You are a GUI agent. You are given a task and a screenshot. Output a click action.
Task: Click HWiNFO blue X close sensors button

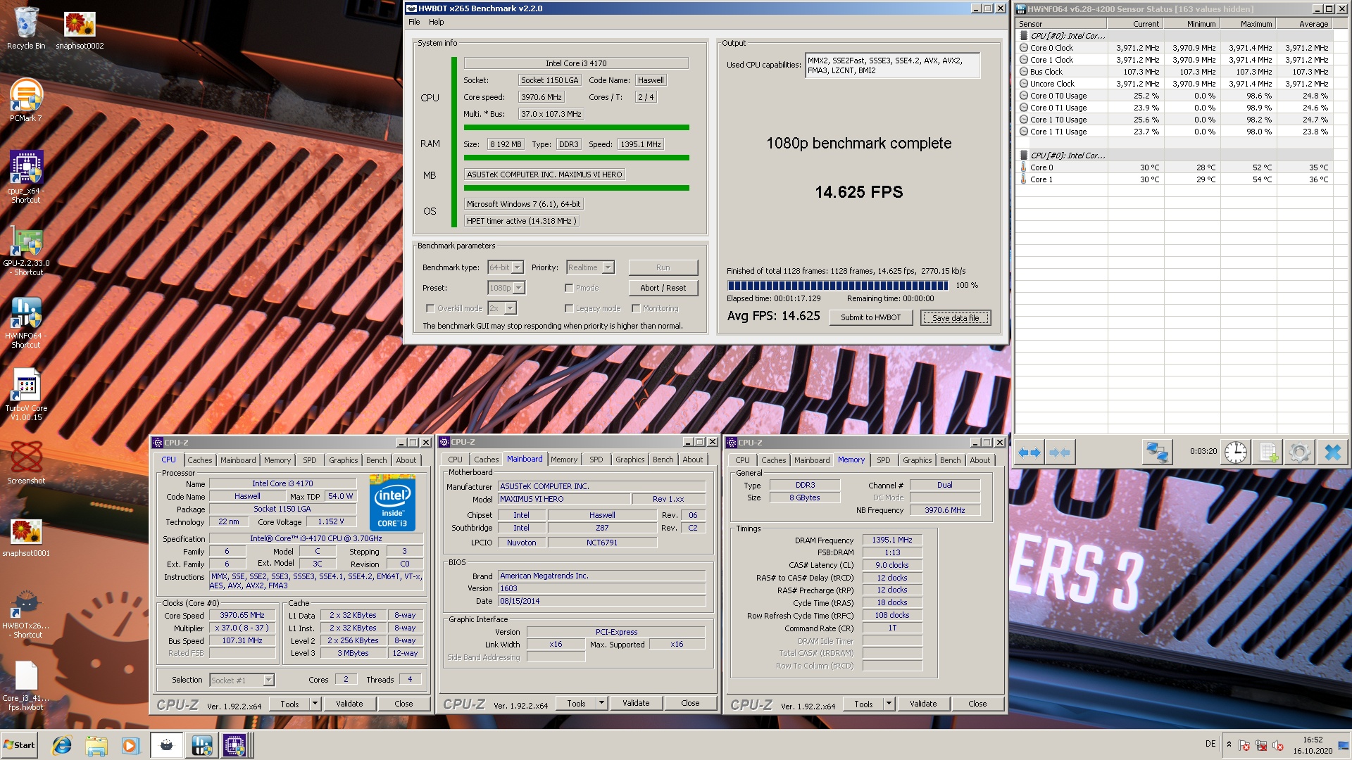click(x=1332, y=452)
